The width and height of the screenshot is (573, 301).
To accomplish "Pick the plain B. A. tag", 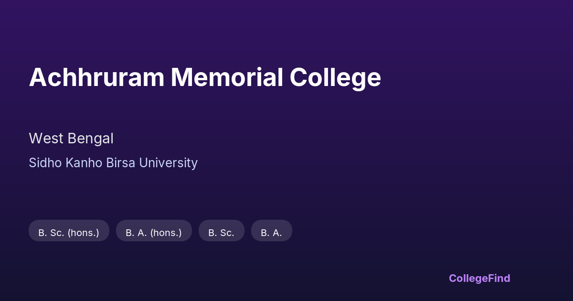I will point(271,233).
